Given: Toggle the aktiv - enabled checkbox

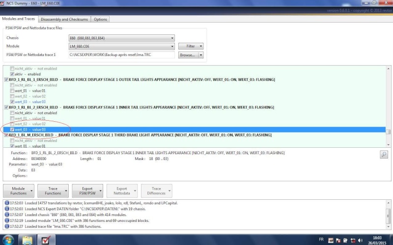Looking at the screenshot, I should [x=12, y=74].
